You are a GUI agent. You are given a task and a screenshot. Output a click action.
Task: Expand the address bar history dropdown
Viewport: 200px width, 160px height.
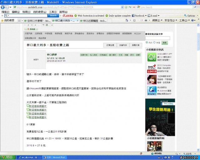tap(122, 7)
